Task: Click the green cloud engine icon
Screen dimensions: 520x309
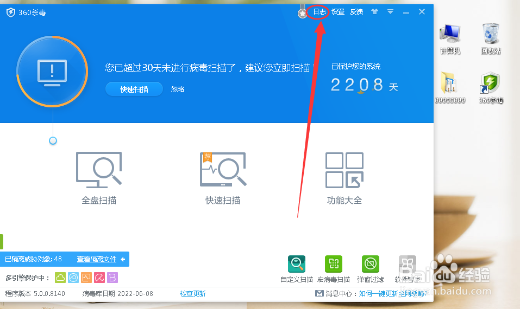Action: (60, 278)
